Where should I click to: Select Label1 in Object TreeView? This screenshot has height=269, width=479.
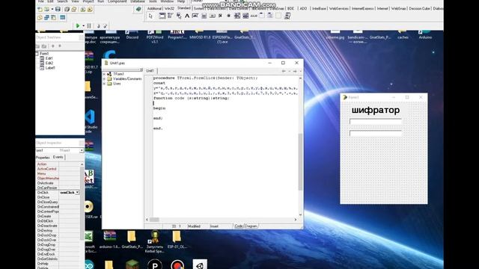pyautogui.click(x=50, y=68)
